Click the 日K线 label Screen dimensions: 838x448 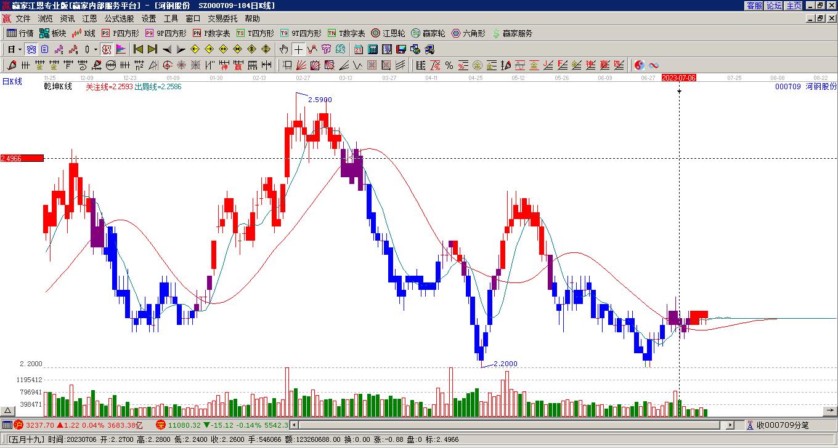pos(12,81)
